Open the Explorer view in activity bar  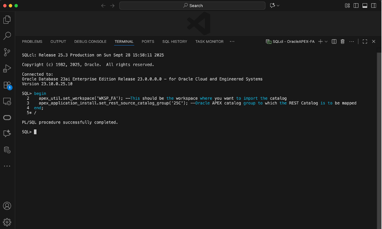click(7, 20)
